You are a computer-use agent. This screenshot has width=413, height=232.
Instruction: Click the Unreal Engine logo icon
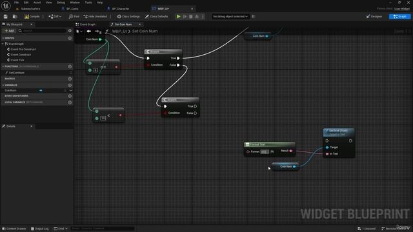(6, 6)
